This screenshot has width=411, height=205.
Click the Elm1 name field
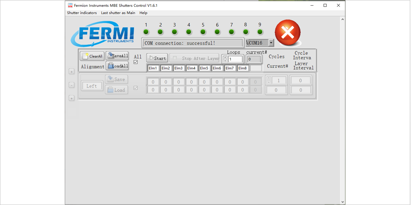click(153, 68)
